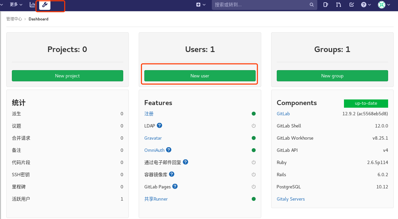This screenshot has height=219, width=398.
Task: Click the 管理中心 breadcrumb
Action: coord(14,19)
